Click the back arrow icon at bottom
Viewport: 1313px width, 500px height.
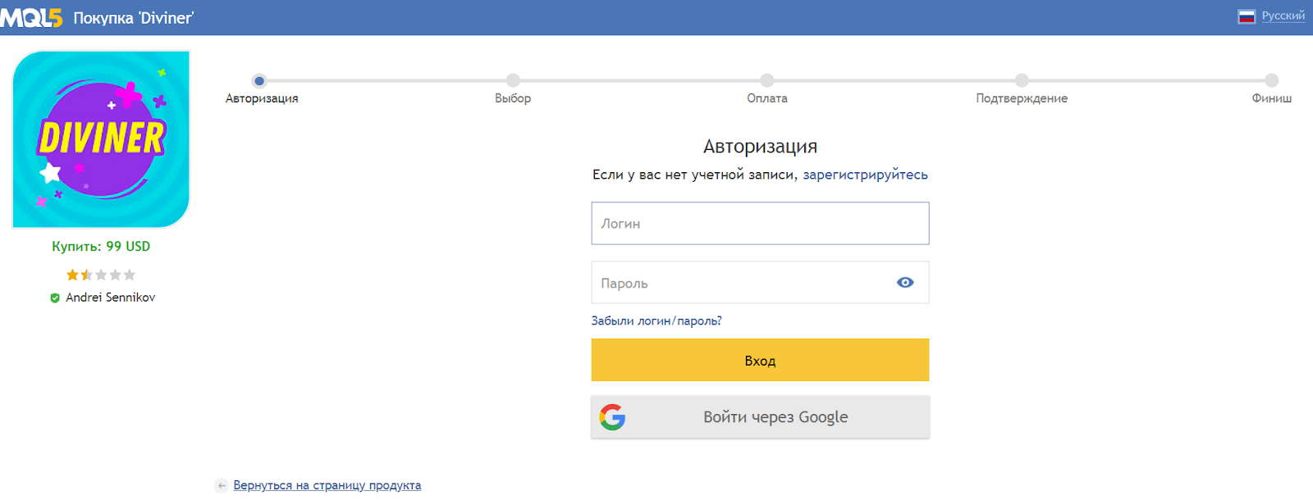[x=222, y=485]
